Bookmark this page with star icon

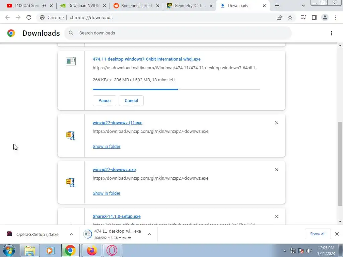tap(290, 17)
